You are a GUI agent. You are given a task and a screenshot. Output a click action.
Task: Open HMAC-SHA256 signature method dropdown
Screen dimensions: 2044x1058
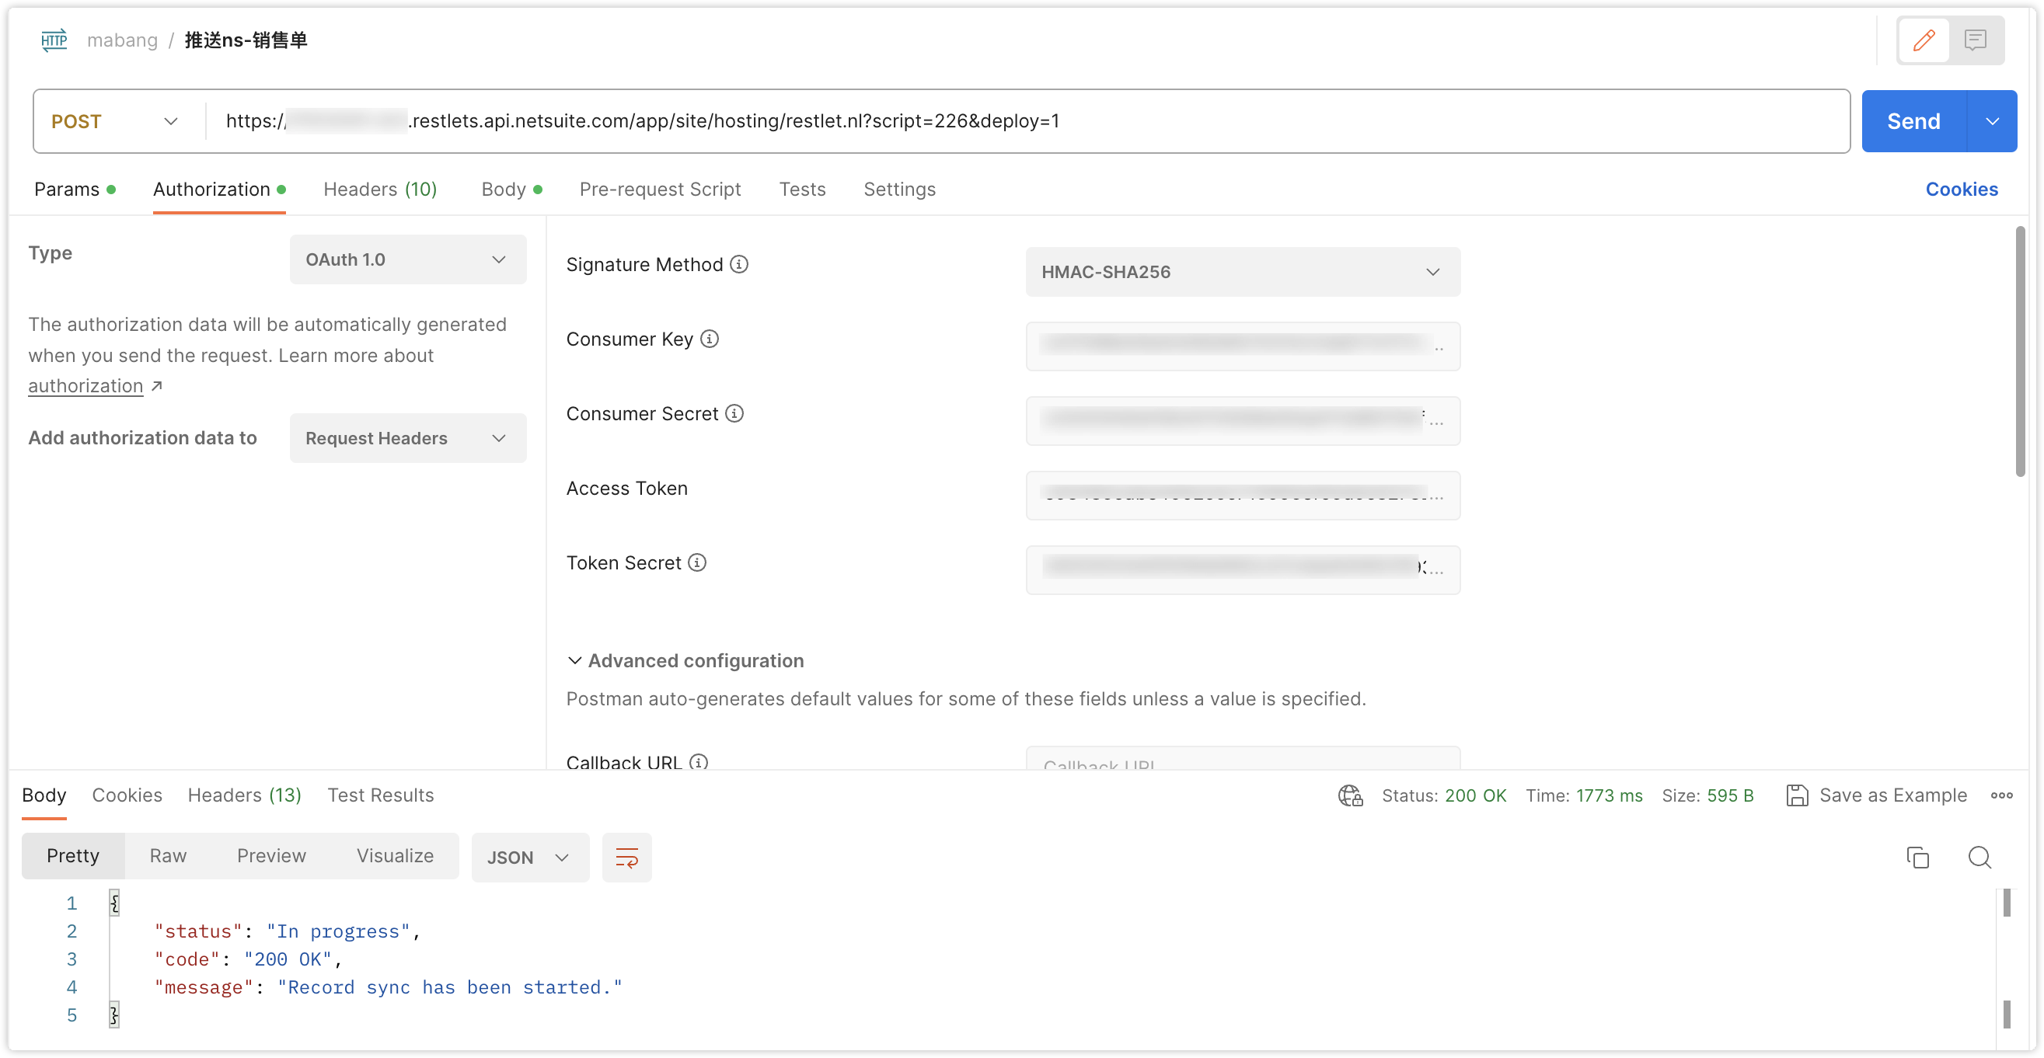[1243, 272]
